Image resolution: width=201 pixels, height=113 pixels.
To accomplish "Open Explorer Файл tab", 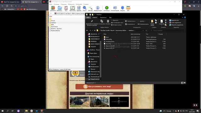I will pyautogui.click(x=88, y=18).
